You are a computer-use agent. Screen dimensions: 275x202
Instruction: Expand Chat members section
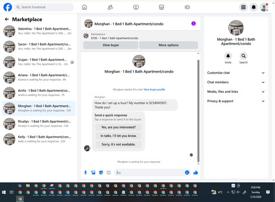(236, 82)
